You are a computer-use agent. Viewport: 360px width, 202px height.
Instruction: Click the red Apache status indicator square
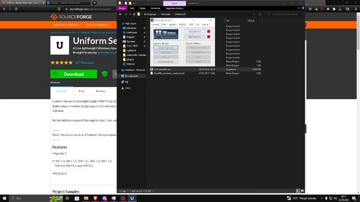point(209,31)
